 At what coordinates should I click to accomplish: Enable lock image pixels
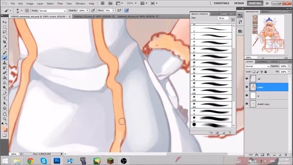pyautogui.click(x=258, y=71)
